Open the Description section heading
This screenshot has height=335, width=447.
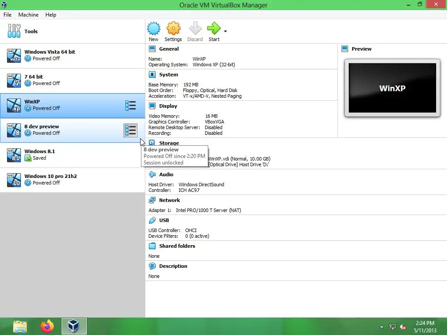tap(173, 266)
